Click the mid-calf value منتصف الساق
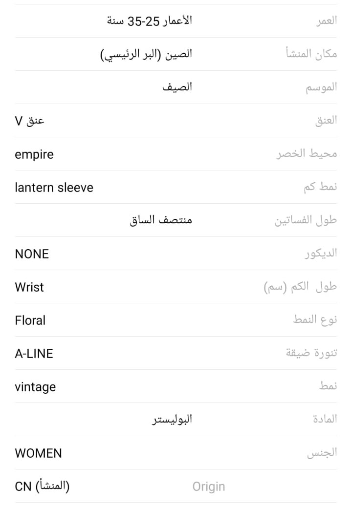The image size is (352, 509). [161, 221]
